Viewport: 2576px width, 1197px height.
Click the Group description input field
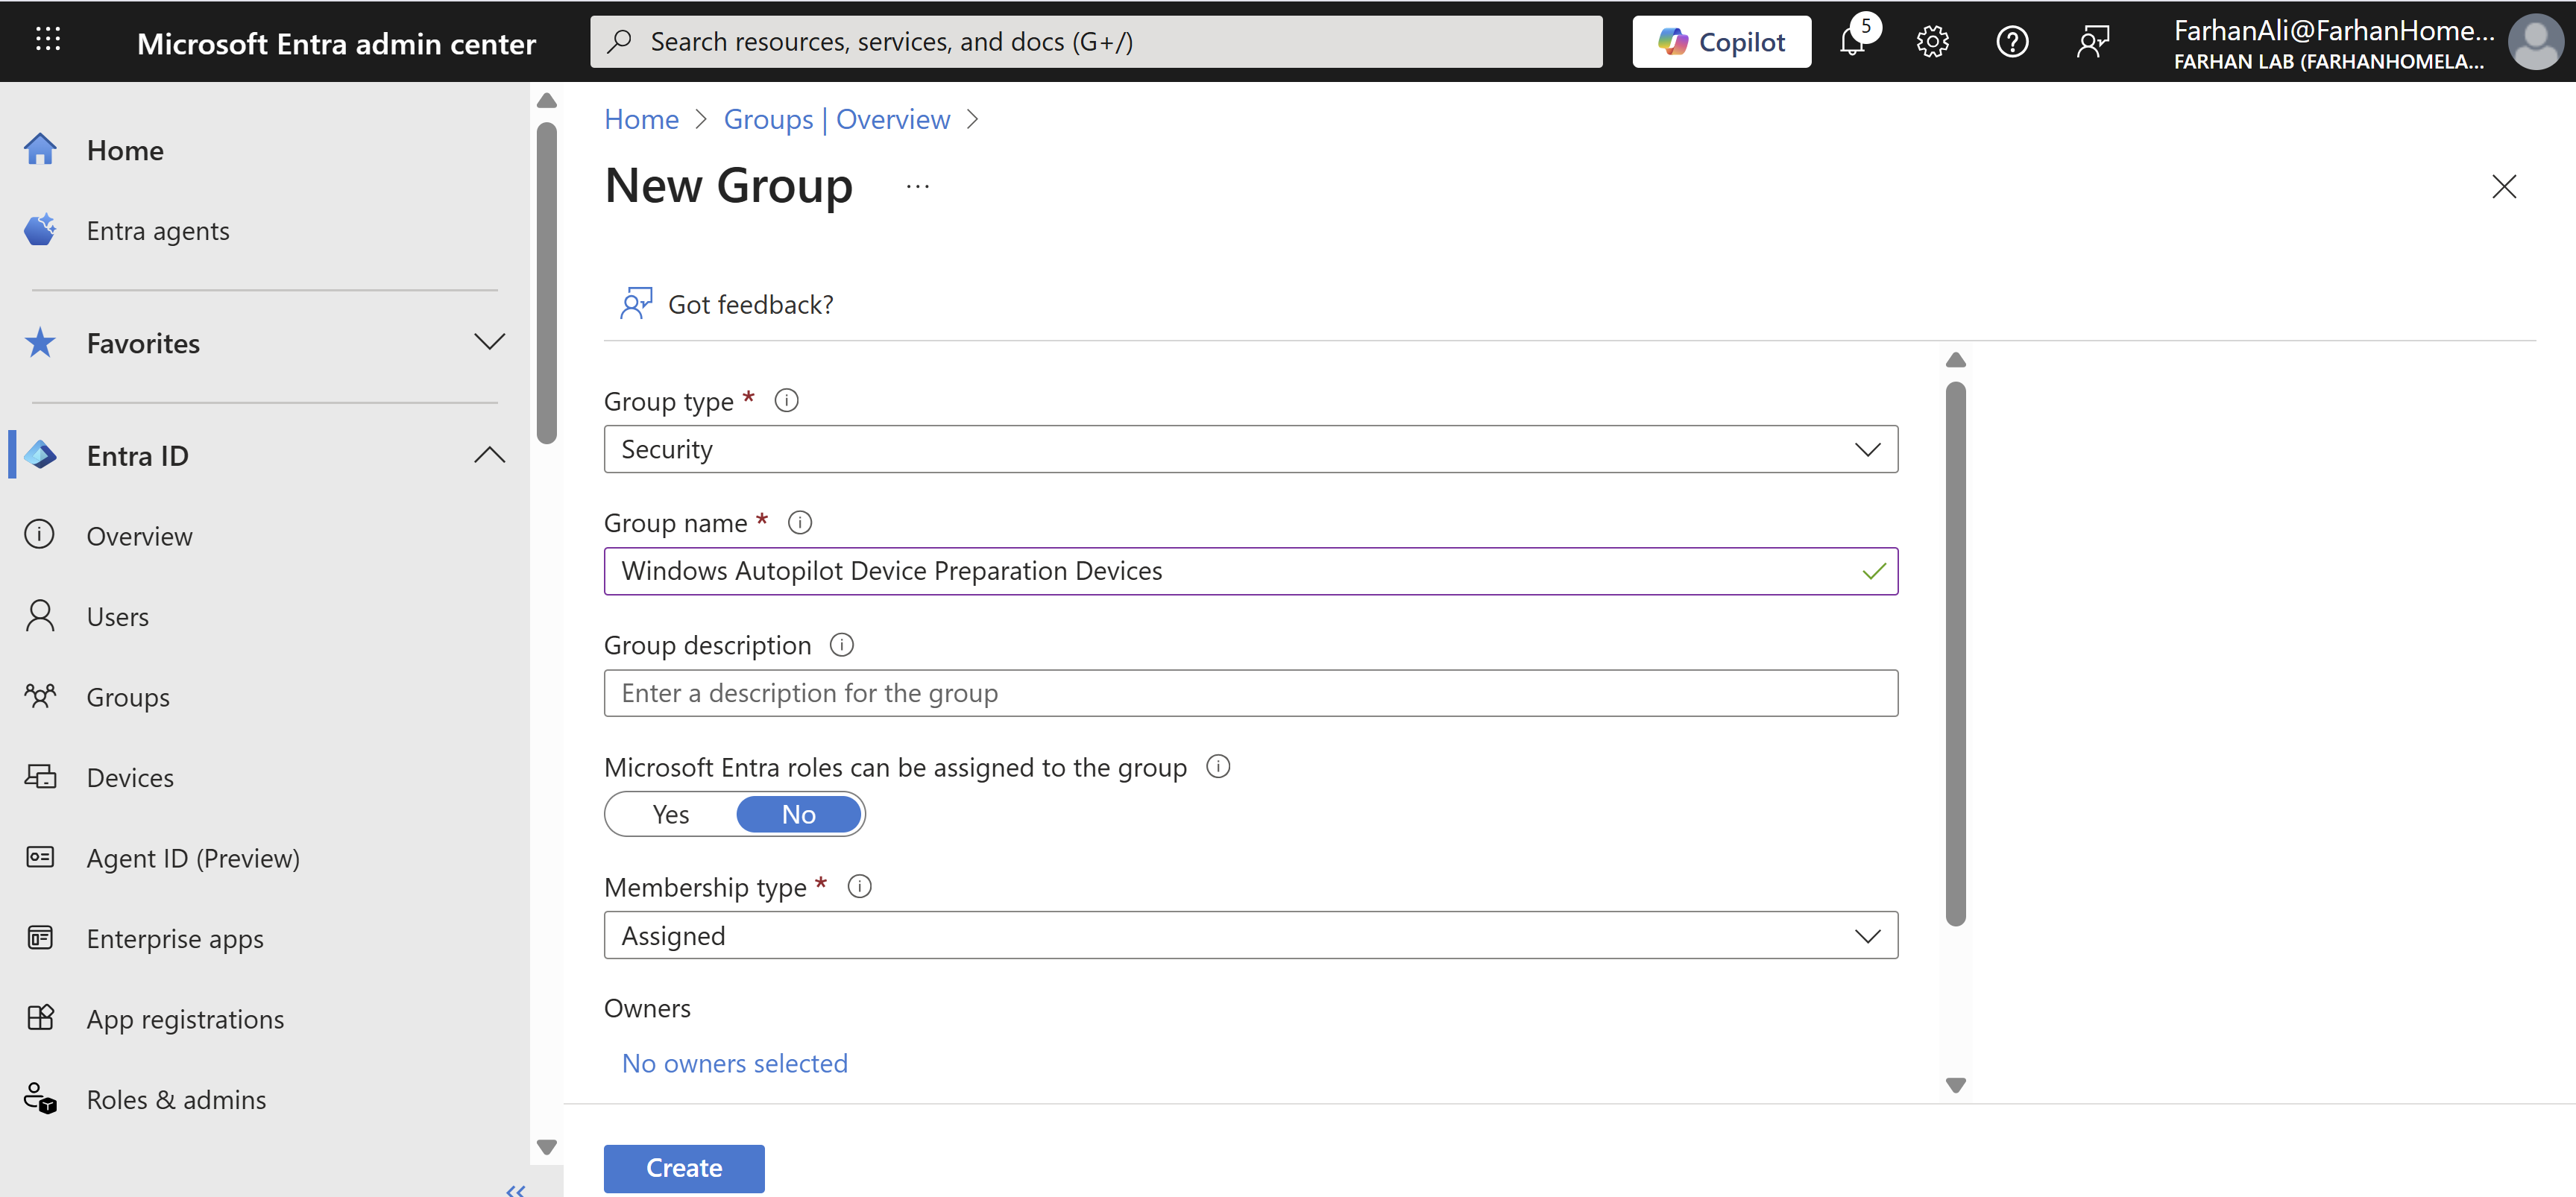(1250, 693)
